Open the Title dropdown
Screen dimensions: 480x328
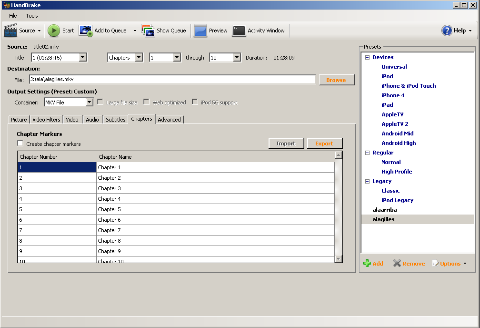83,57
